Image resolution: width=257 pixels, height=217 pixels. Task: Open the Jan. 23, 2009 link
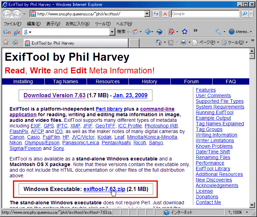[130, 96]
